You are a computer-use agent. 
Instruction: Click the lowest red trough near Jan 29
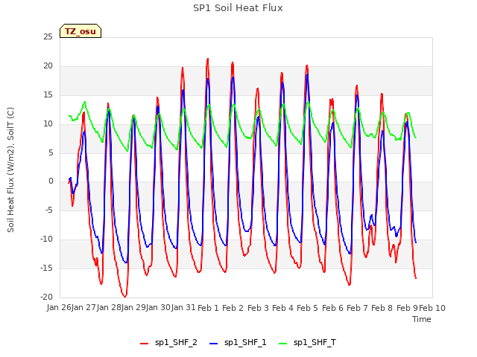[124, 296]
